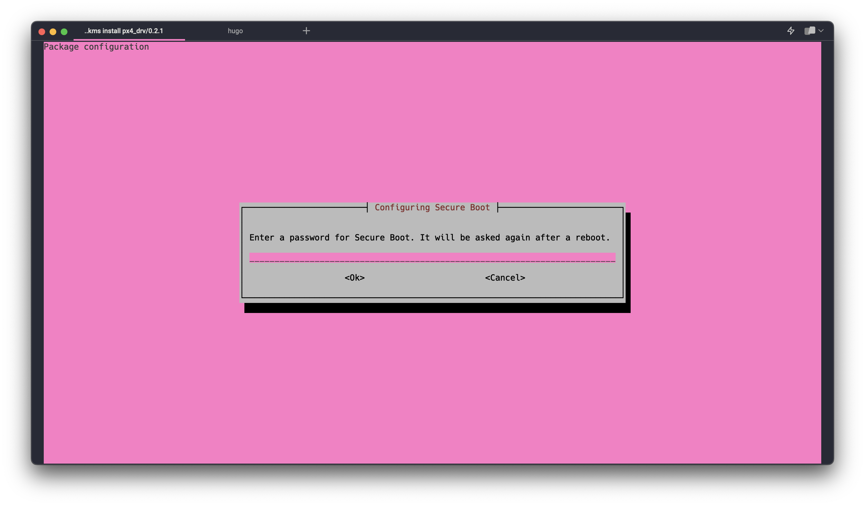Click the Package configuration header text

tap(96, 47)
